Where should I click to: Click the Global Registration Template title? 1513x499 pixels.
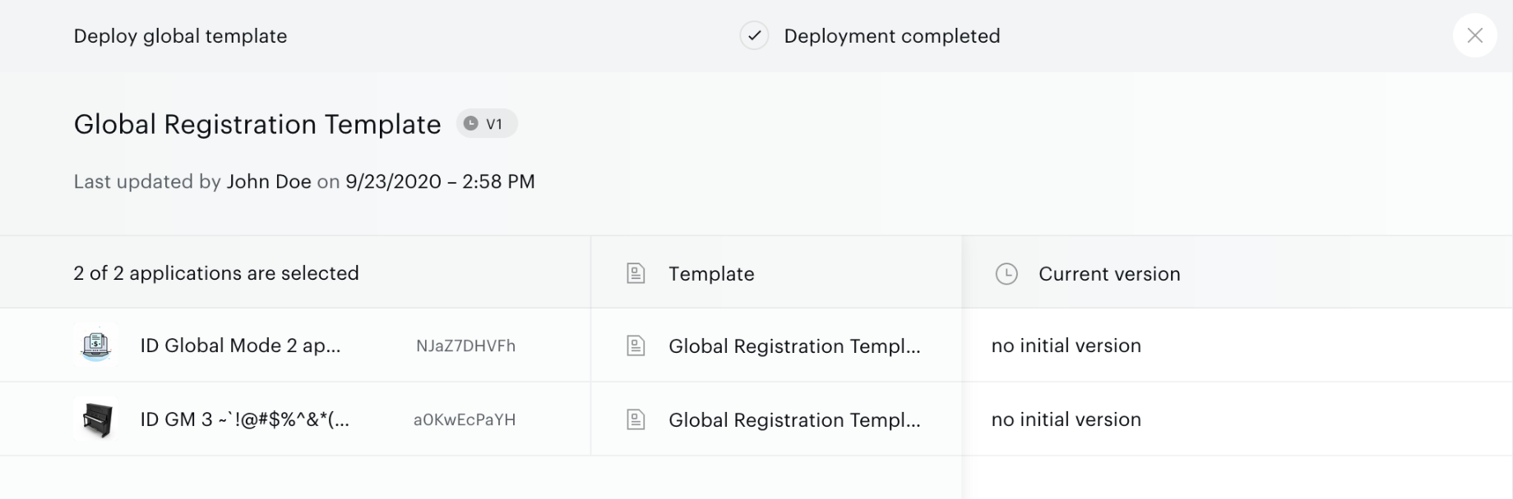point(257,124)
